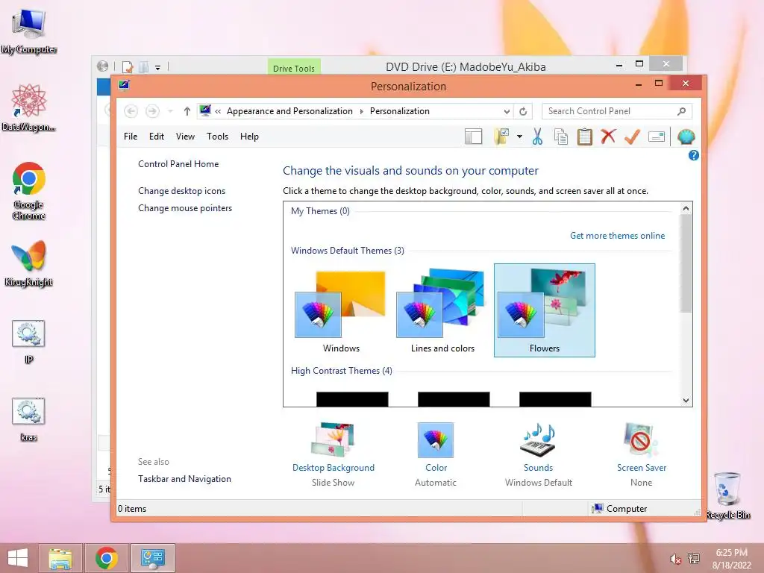
Task: Open the Edit menu
Action: (157, 137)
